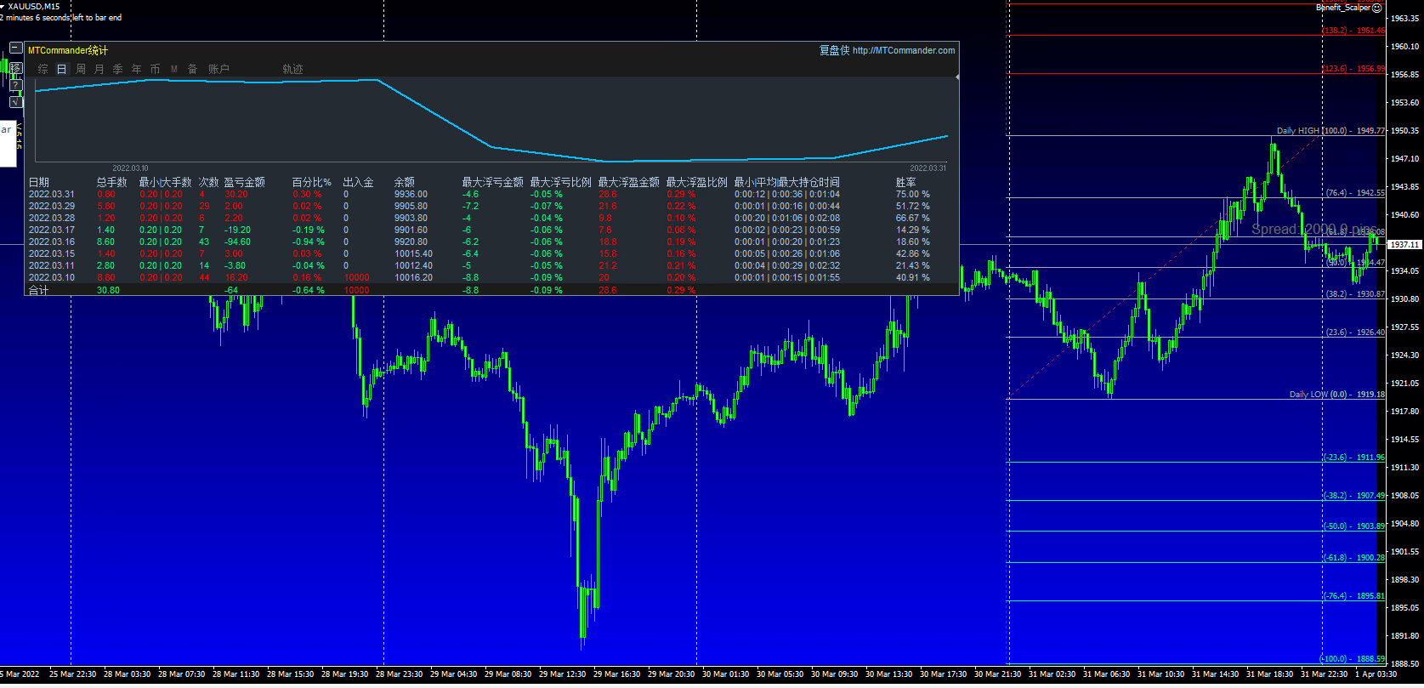
Task: Click the 移 move-panel icon
Action: [16, 68]
